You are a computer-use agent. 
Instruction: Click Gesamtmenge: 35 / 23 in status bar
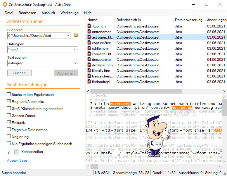click(131, 173)
